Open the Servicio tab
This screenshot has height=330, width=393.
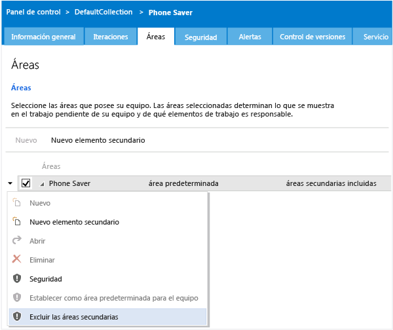[373, 37]
